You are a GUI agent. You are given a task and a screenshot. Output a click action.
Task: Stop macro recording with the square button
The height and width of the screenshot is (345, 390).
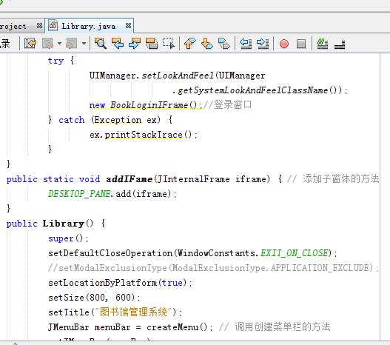click(x=301, y=44)
